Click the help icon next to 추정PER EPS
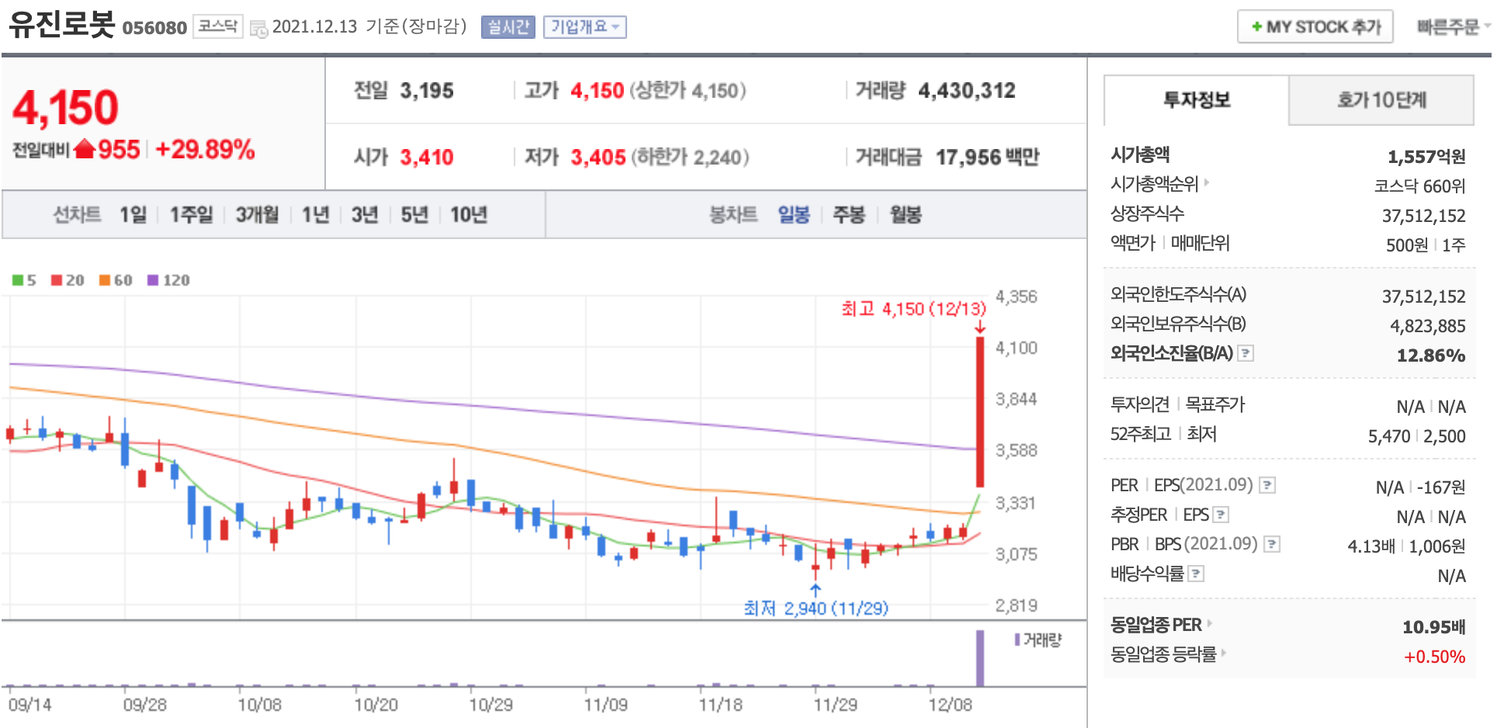 click(x=1222, y=515)
